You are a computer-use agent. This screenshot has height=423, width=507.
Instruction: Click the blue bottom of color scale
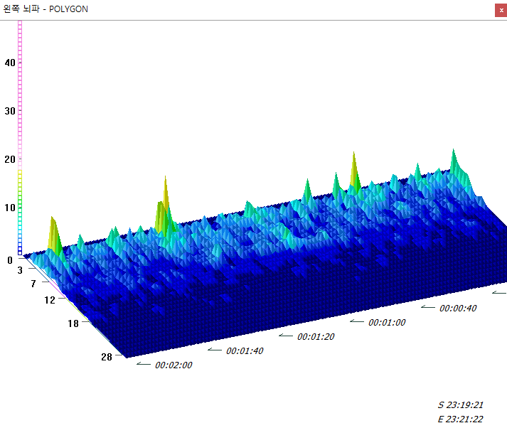[x=20, y=245]
